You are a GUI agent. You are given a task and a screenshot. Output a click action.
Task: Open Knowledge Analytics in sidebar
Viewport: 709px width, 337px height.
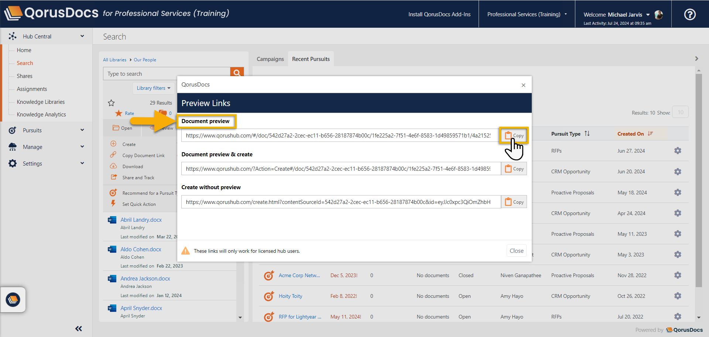coord(41,115)
